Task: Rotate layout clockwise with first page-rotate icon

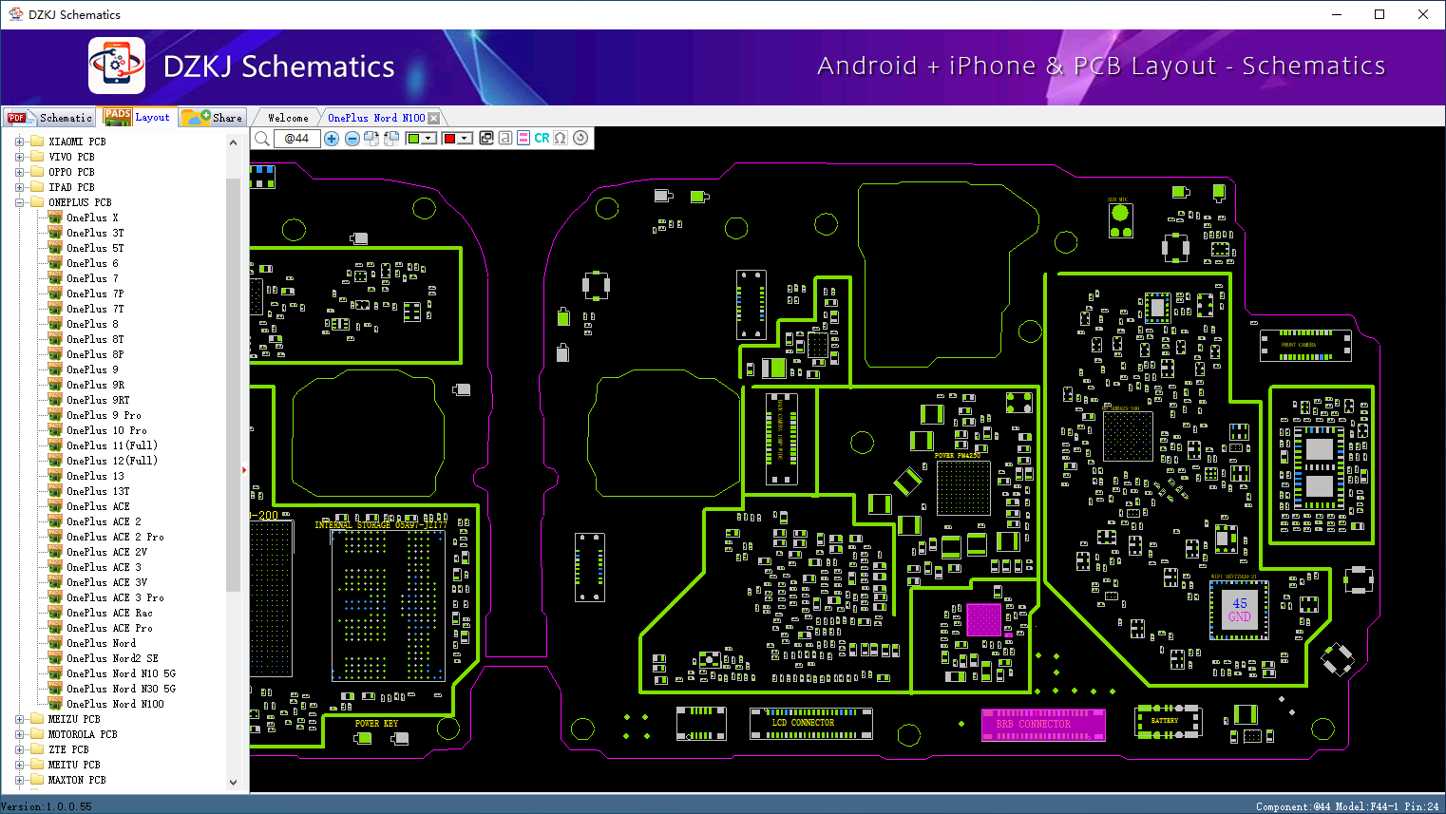Action: pos(371,139)
